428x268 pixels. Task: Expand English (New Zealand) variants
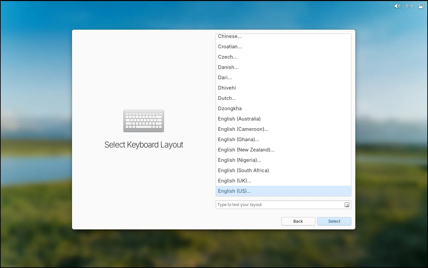click(246, 150)
